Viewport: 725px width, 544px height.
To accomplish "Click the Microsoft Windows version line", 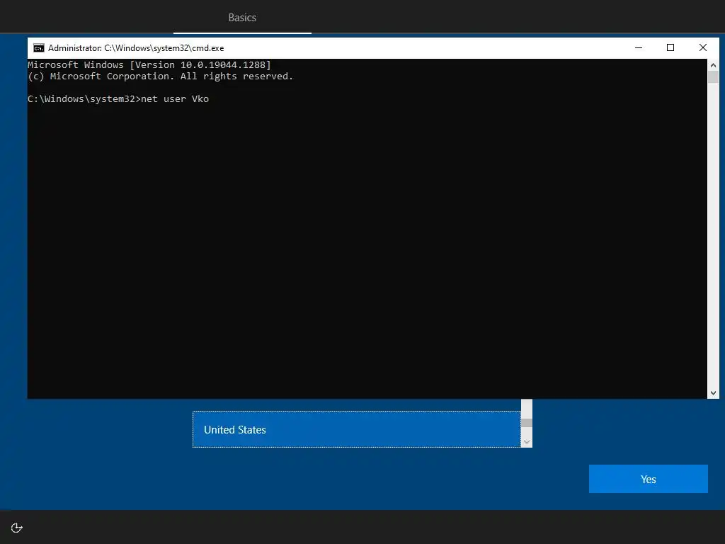I will tap(149, 64).
